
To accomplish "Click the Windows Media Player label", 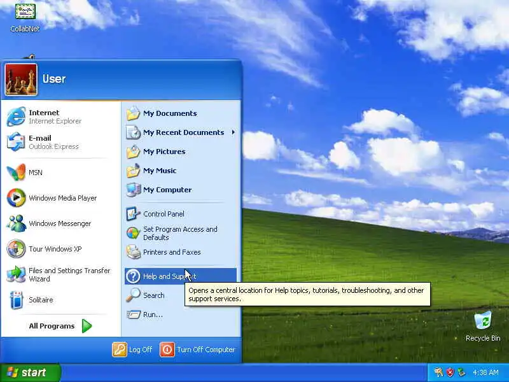I will (x=62, y=198).
